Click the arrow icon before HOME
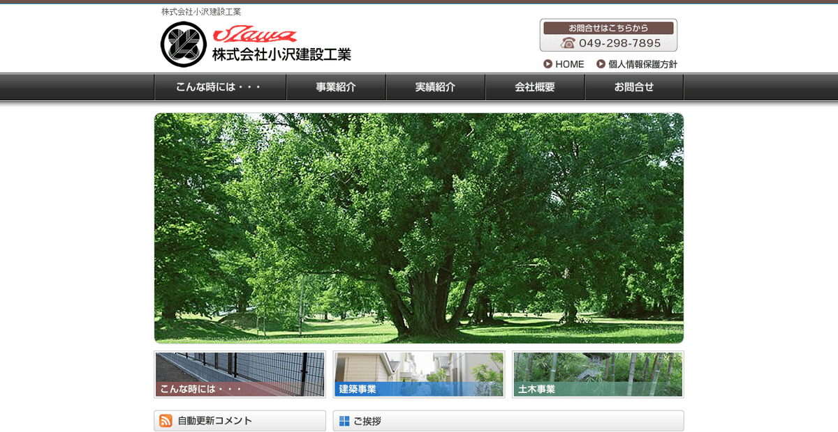The width and height of the screenshot is (838, 432). (x=547, y=64)
